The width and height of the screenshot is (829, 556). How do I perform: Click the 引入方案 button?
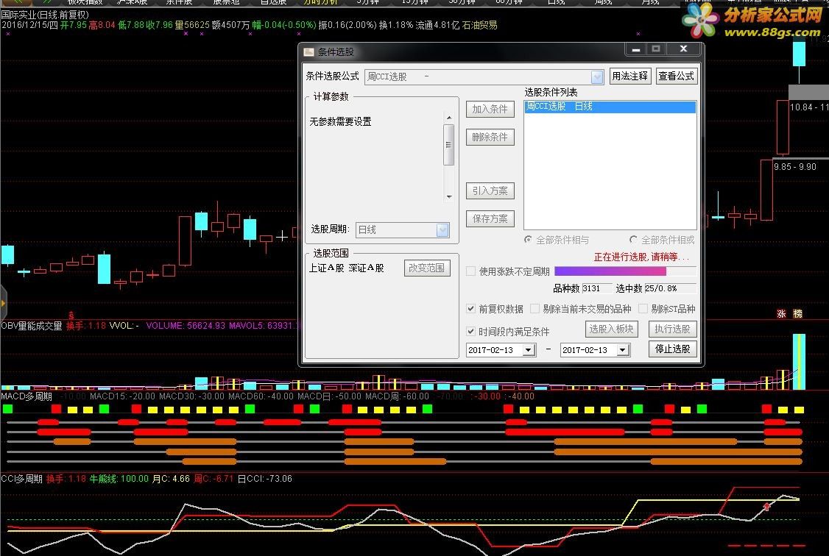pos(490,190)
